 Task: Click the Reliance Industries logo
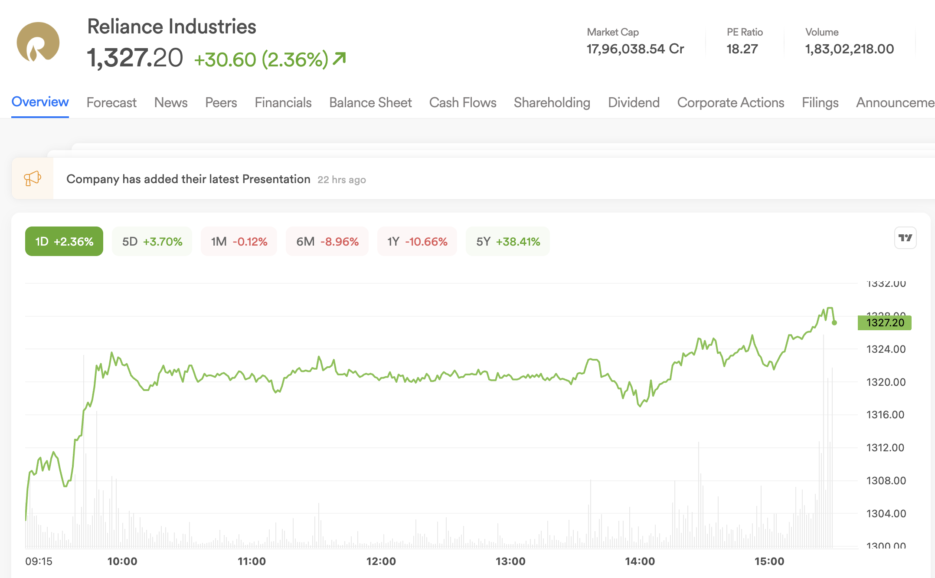38,43
